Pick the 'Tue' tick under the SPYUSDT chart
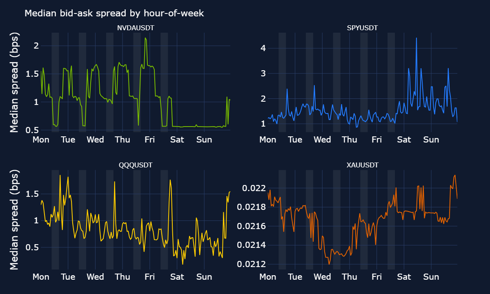The image size is (490, 294). (295, 140)
